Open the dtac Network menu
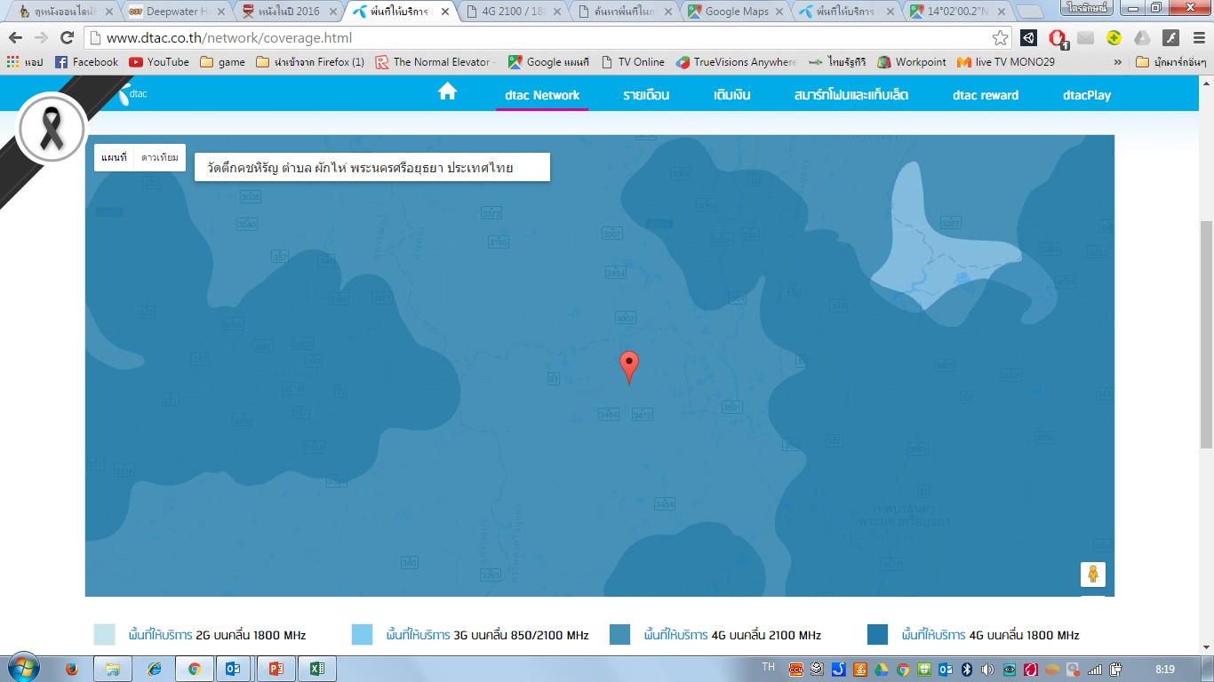The width and height of the screenshot is (1214, 682). coord(542,95)
